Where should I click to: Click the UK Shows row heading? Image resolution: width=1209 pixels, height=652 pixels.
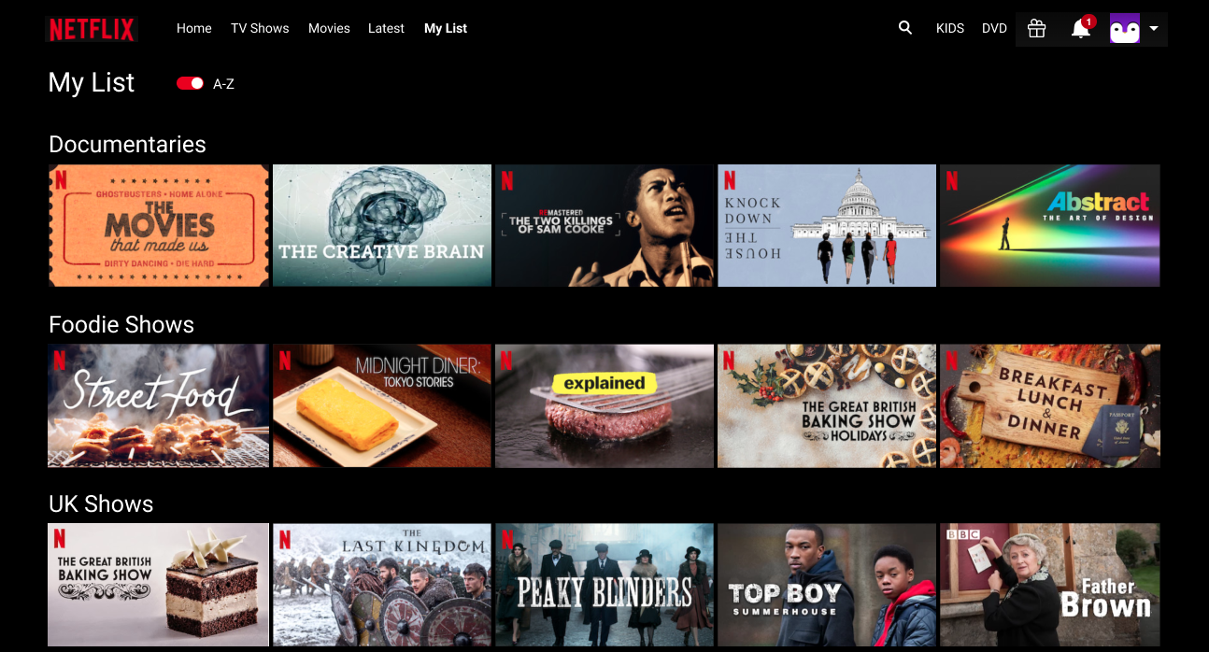click(101, 504)
